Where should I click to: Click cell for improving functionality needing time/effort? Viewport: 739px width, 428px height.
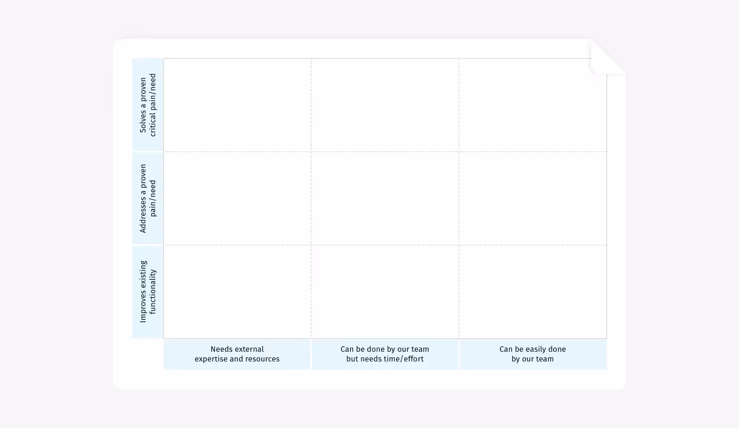pyautogui.click(x=385, y=292)
